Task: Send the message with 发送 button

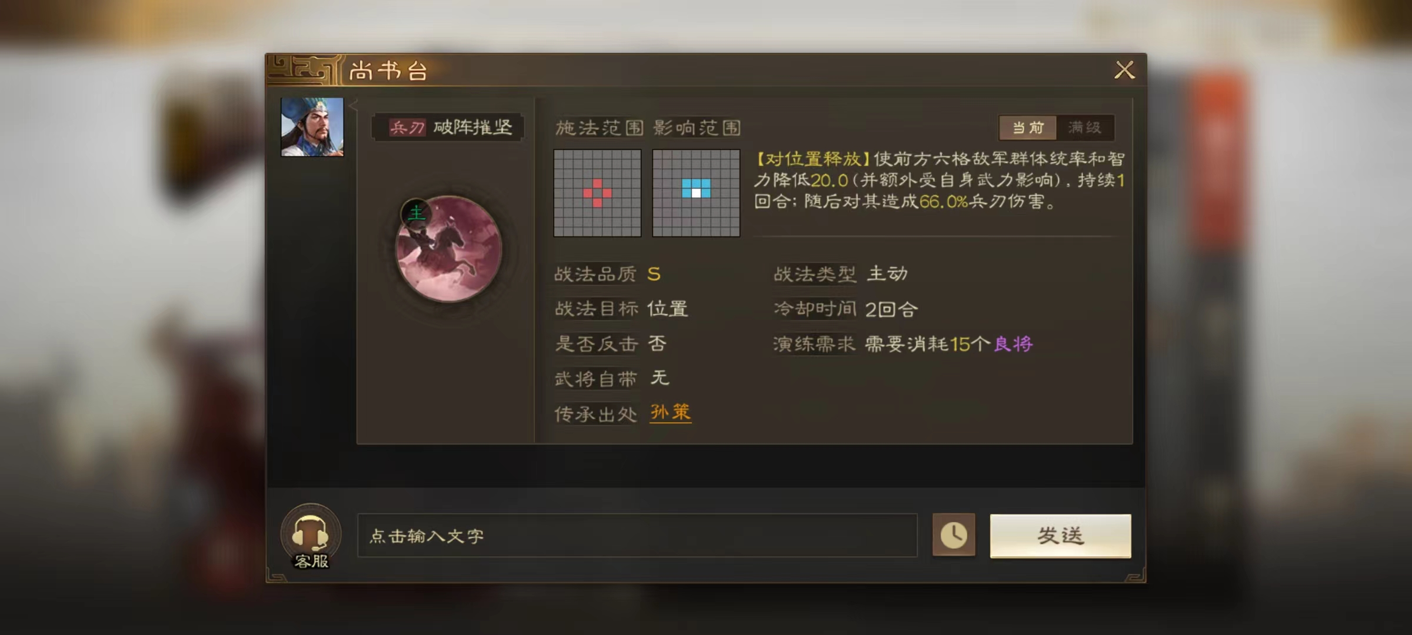Action: click(x=1060, y=536)
